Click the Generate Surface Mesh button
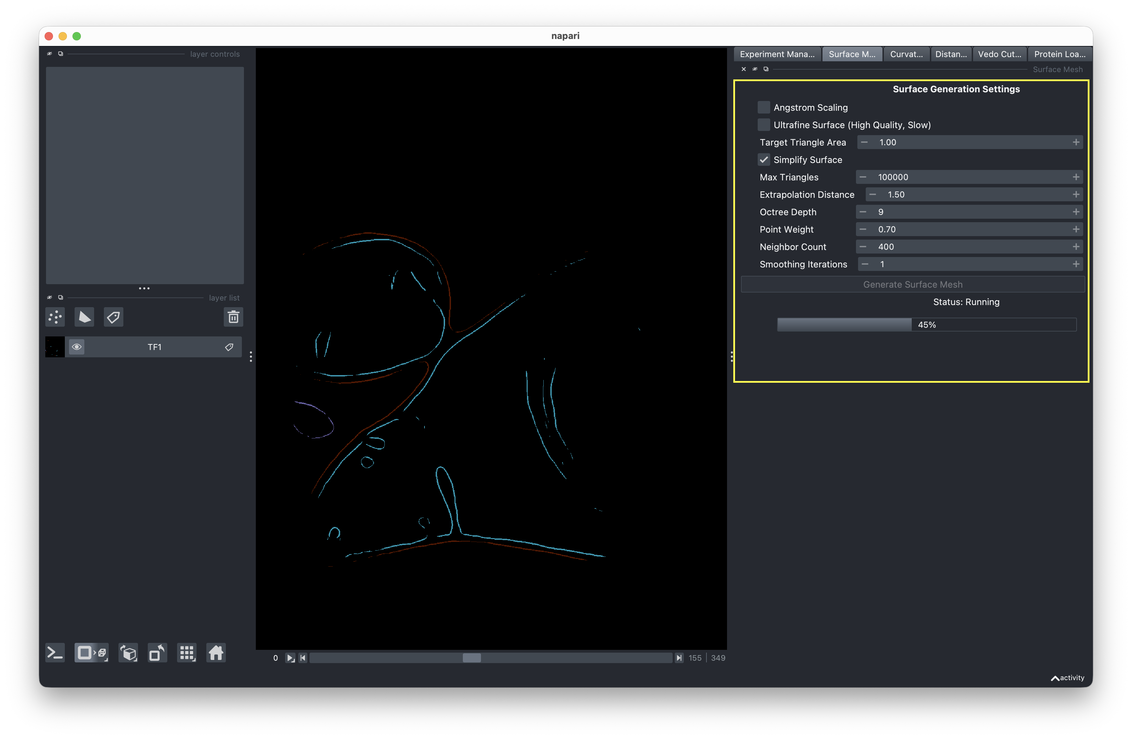This screenshot has width=1132, height=739. 912,284
